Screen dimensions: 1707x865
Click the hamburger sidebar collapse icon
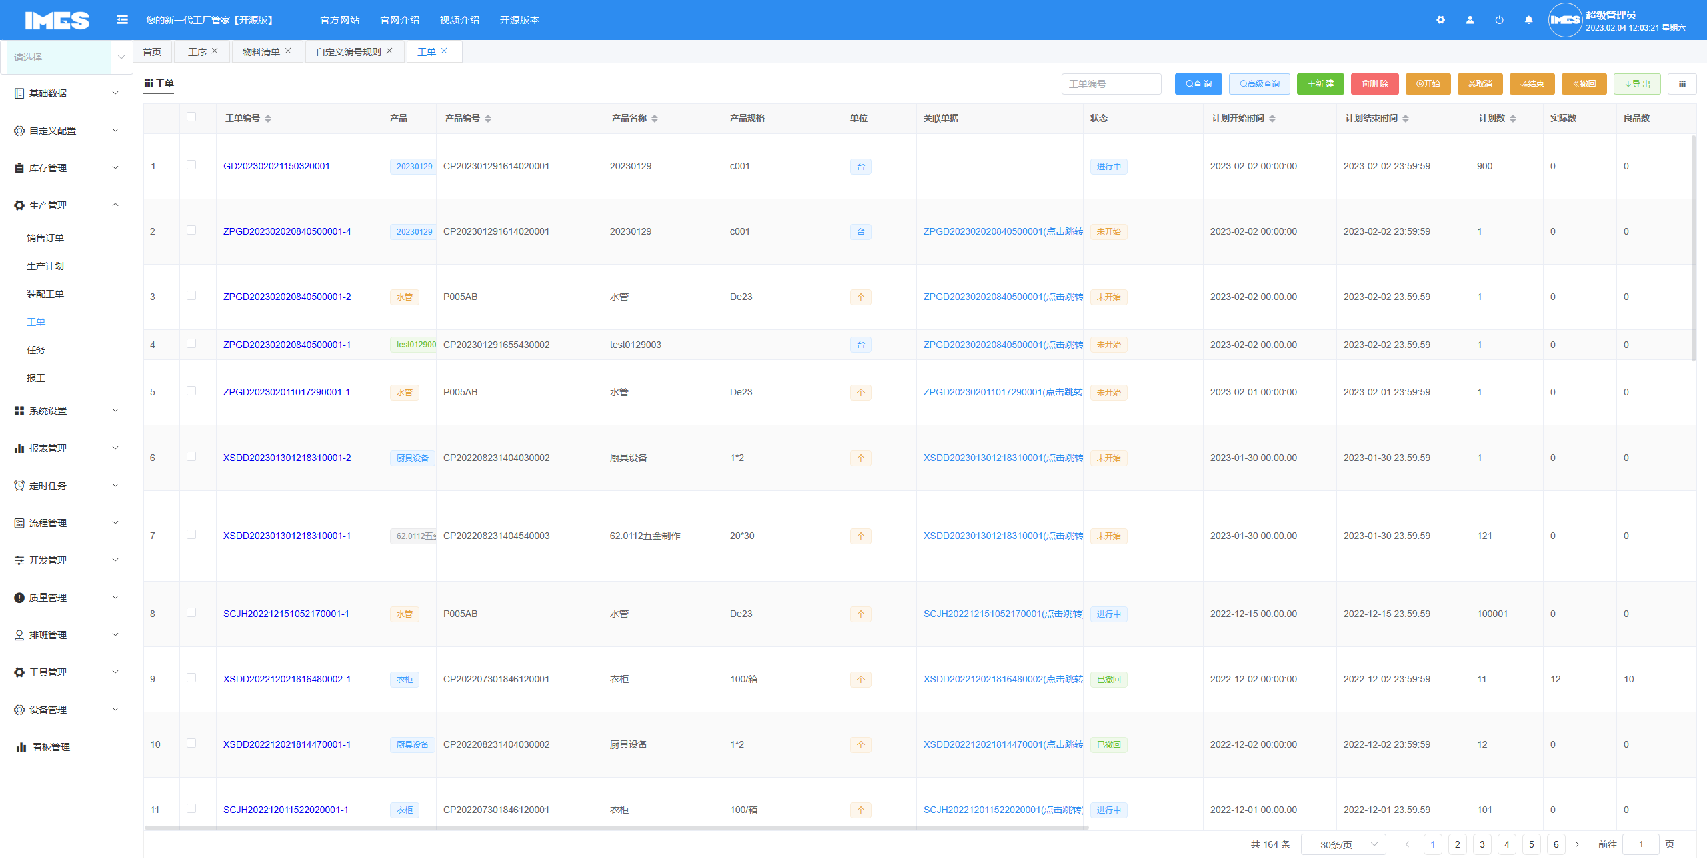(122, 20)
